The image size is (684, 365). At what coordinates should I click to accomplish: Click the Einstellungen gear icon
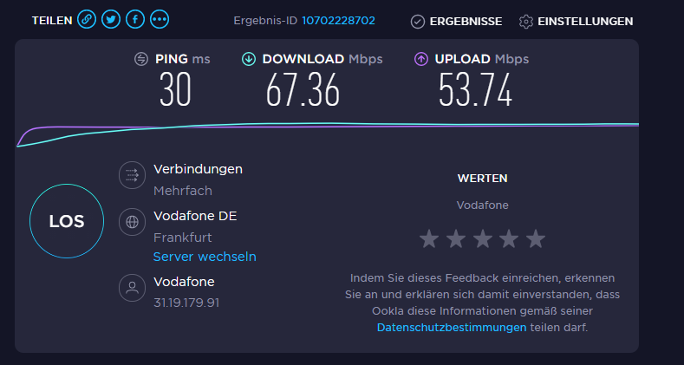tap(526, 22)
